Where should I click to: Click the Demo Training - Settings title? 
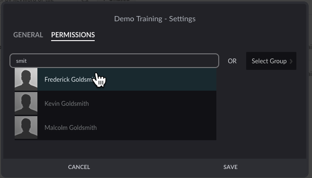(x=155, y=19)
